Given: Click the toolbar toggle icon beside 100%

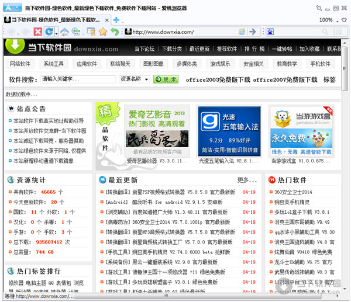Looking at the screenshot, I should click(344, 20).
